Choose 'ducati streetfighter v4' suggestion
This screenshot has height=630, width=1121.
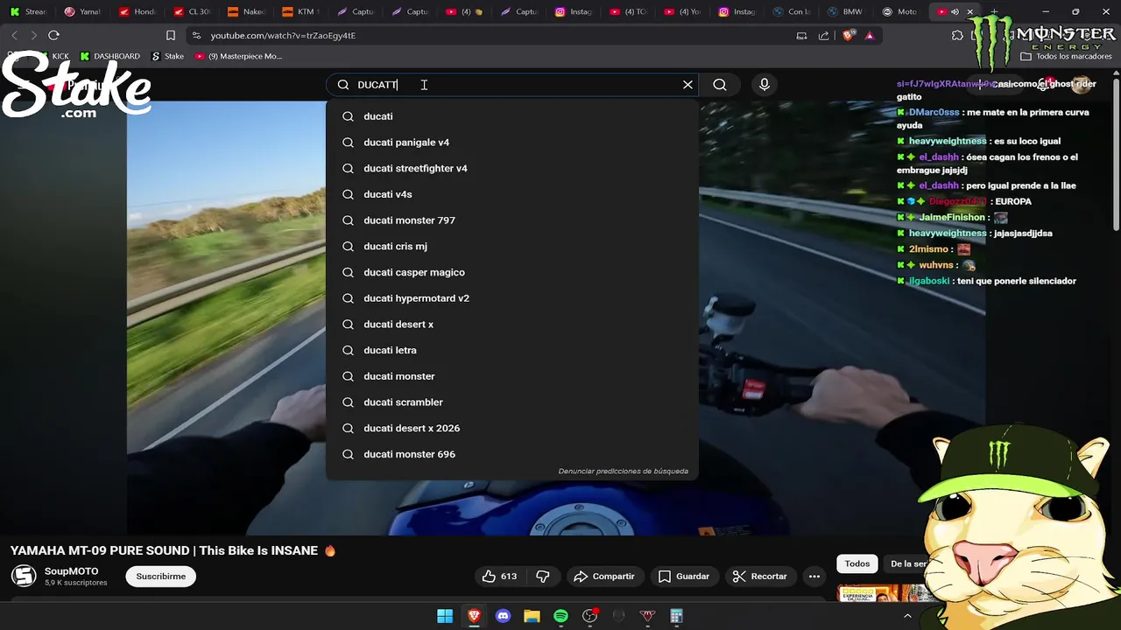tap(512, 168)
